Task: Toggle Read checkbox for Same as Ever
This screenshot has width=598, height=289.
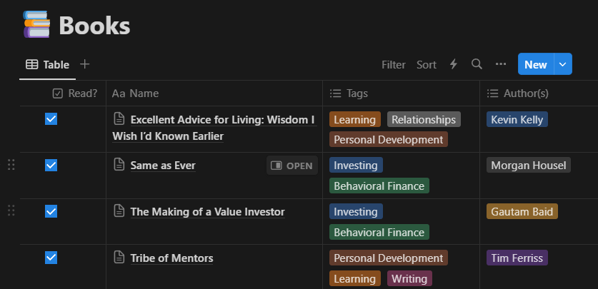Action: [51, 165]
